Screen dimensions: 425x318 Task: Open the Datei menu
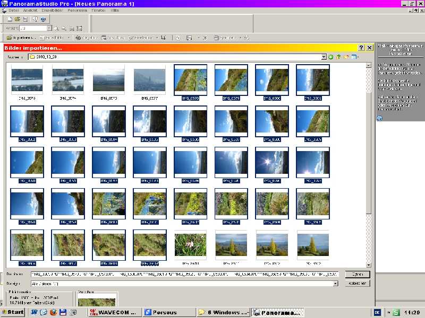coord(14,11)
